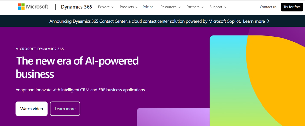Click the MICROSOFT DYNAMICS 365 eyebrow label
This screenshot has width=305, height=126.
pyautogui.click(x=40, y=49)
